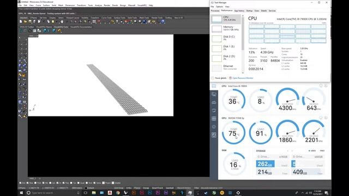
Task: Click the Filter button in Rhino's status bar
Action: (196, 188)
